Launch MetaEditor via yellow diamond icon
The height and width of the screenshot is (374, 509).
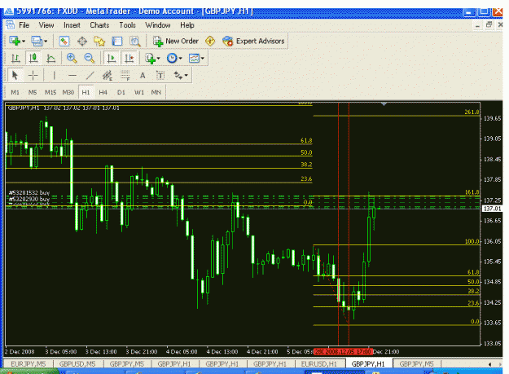pos(210,42)
